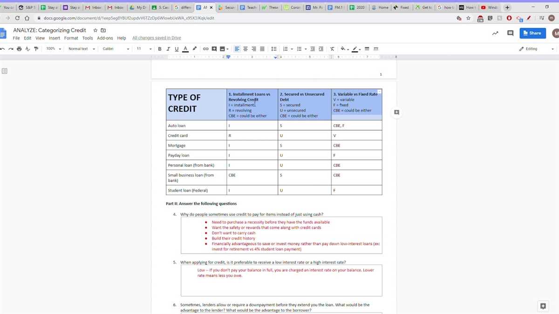The height and width of the screenshot is (314, 559).
Task: Toggle underline formatting
Action: coord(177,49)
